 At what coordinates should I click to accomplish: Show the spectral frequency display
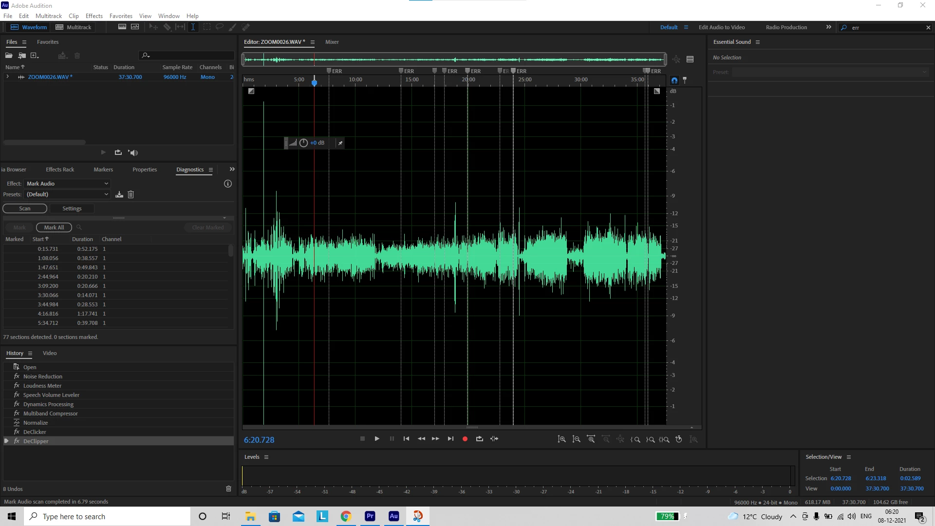(122, 27)
